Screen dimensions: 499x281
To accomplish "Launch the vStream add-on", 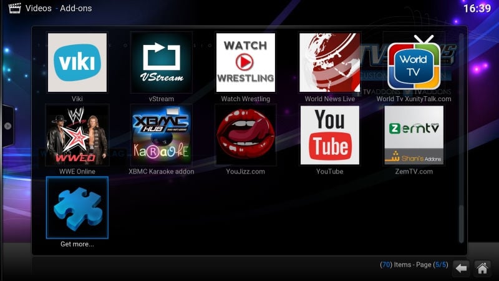I will coord(162,62).
